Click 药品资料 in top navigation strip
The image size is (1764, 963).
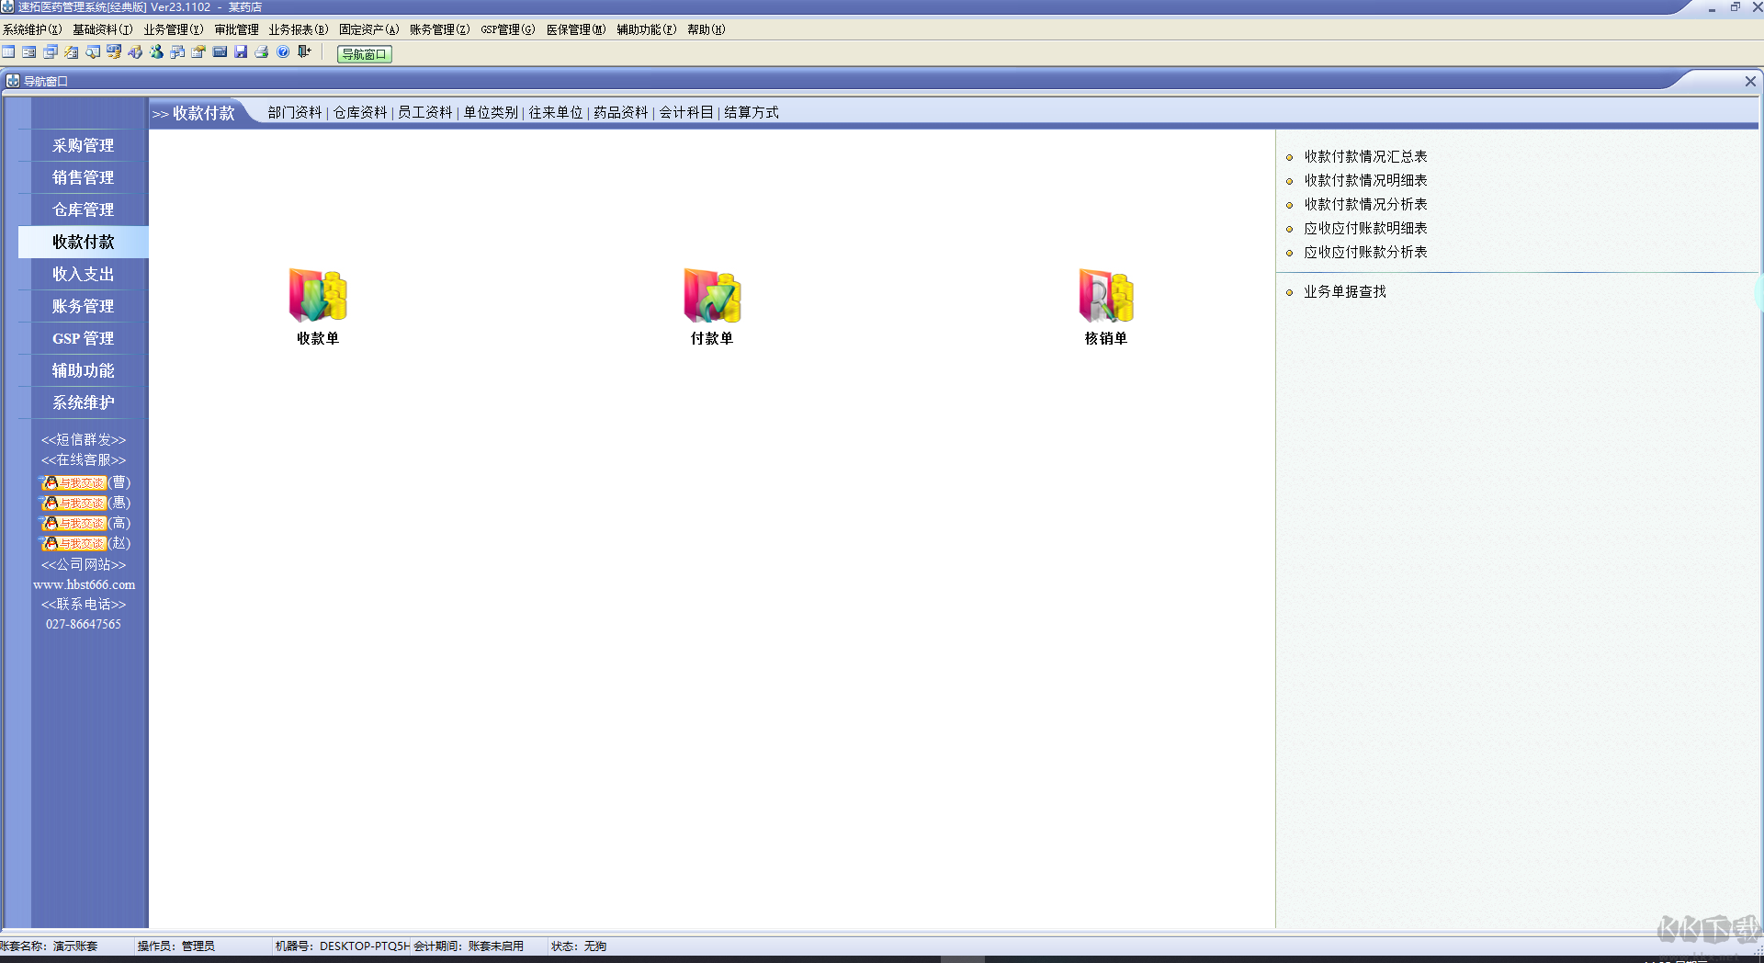[x=621, y=113]
